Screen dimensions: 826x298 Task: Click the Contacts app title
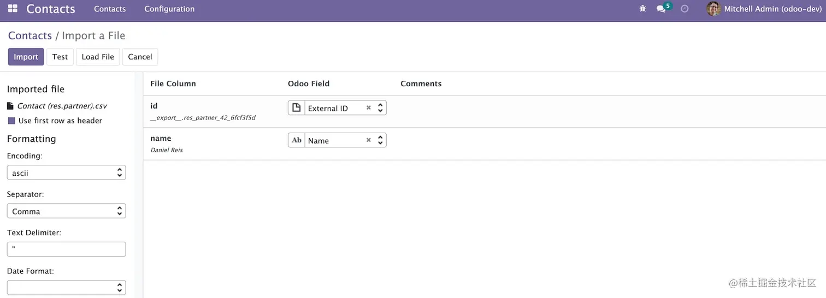[51, 9]
